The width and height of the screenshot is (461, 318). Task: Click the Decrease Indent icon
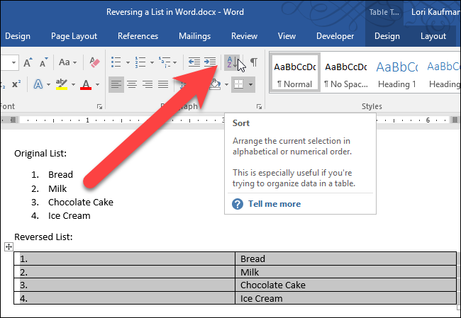tap(193, 62)
